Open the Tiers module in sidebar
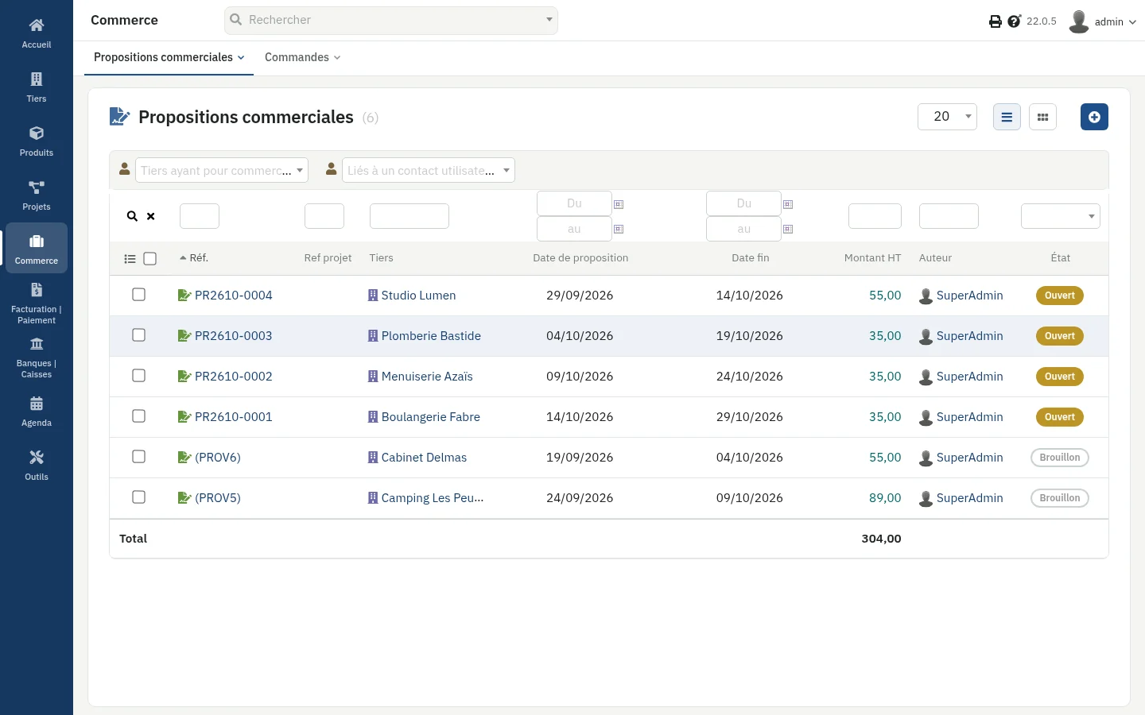The image size is (1145, 715). pyautogui.click(x=37, y=87)
